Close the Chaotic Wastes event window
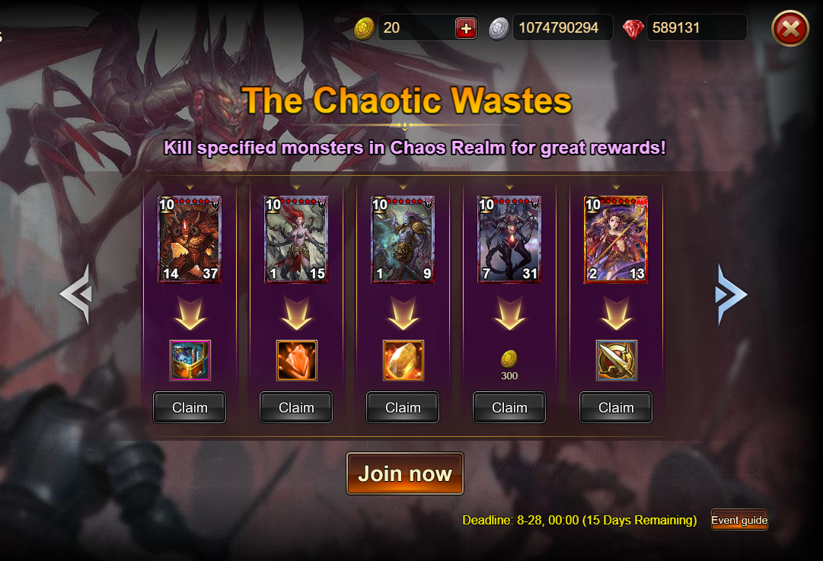This screenshot has height=561, width=823. click(790, 28)
